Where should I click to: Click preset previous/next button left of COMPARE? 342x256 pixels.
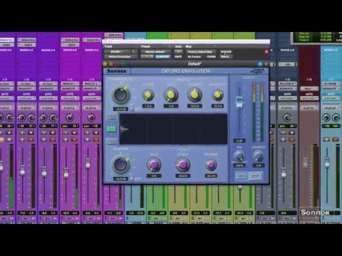(x=147, y=57)
